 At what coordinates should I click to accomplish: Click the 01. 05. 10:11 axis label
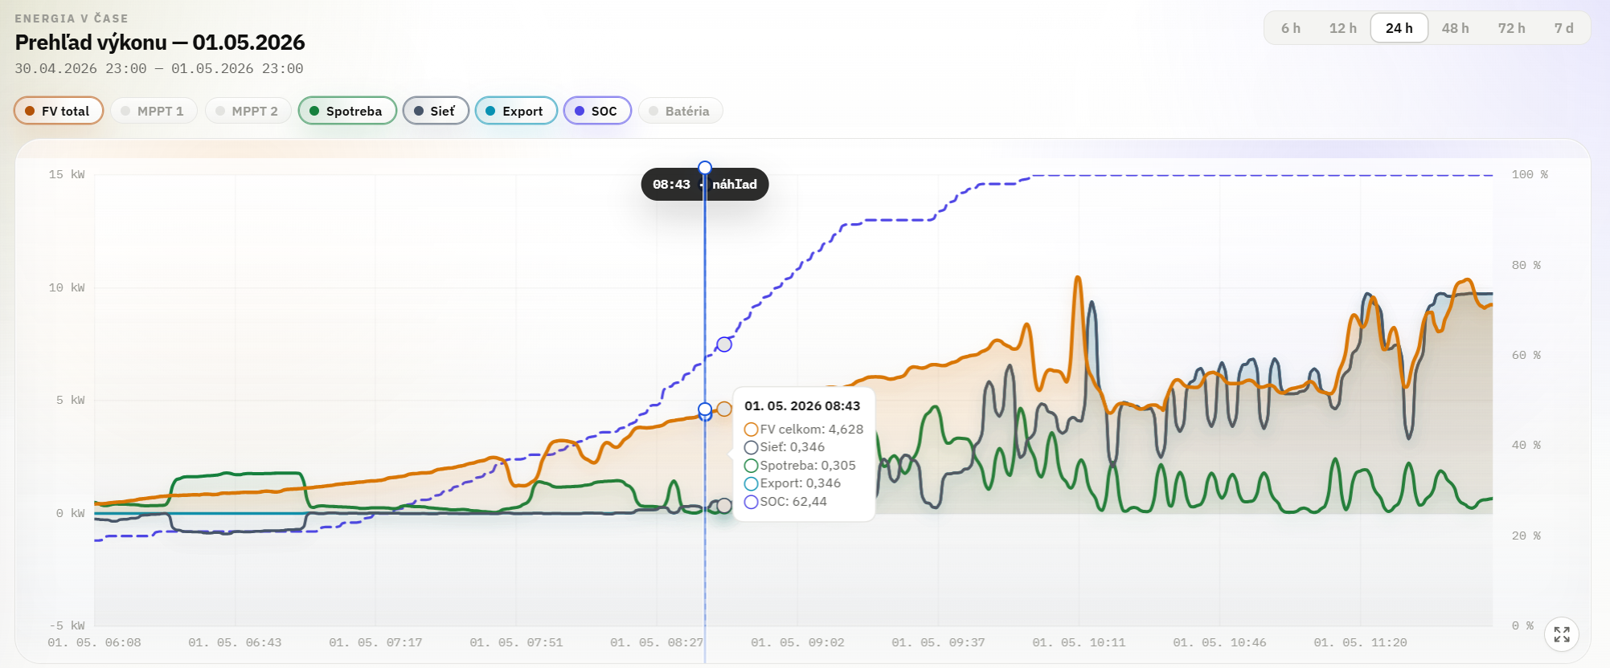[x=1079, y=643]
